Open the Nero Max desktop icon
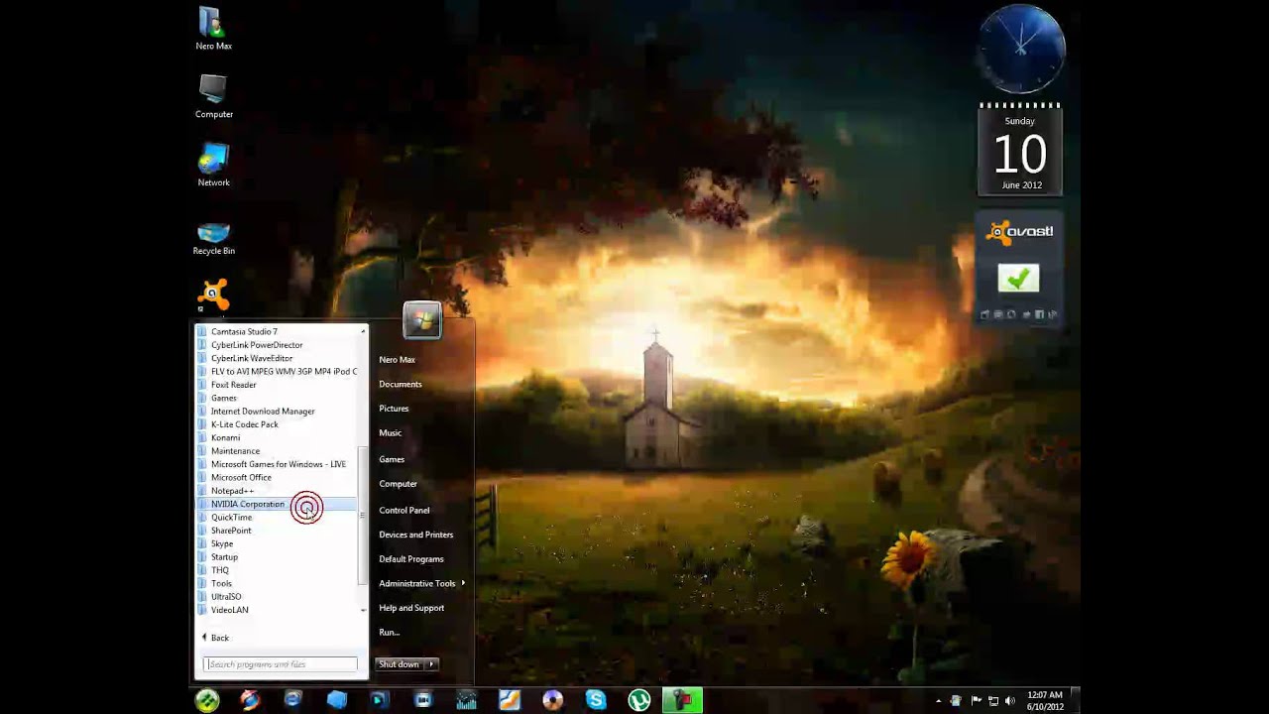The width and height of the screenshot is (1269, 714). tap(213, 29)
